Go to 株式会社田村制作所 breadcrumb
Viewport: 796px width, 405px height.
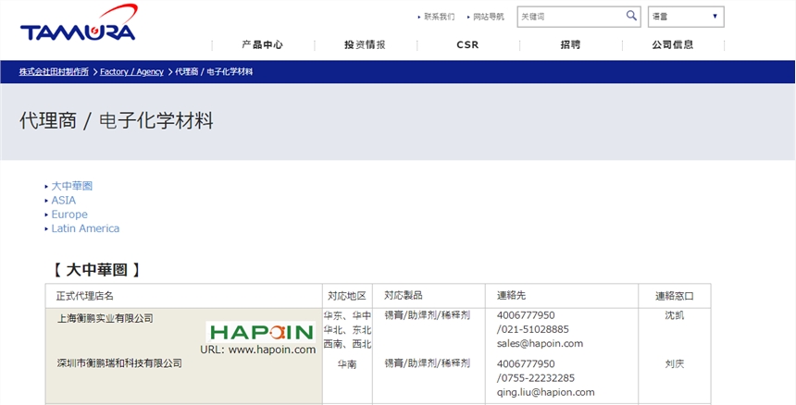pyautogui.click(x=54, y=72)
